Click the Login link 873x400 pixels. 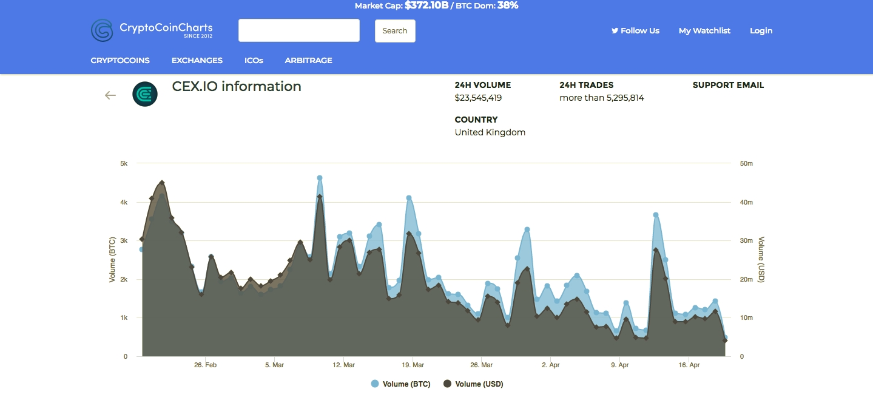tap(761, 30)
